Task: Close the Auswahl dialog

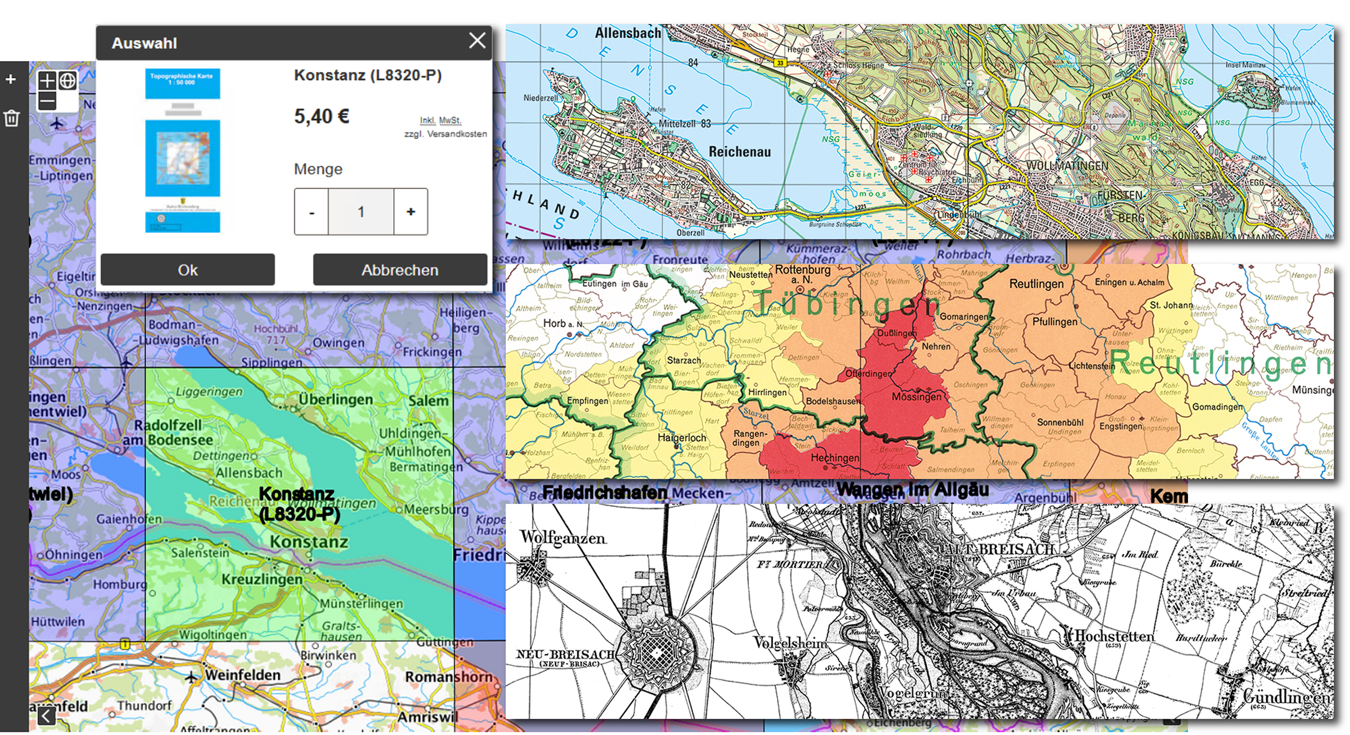Action: (x=477, y=41)
